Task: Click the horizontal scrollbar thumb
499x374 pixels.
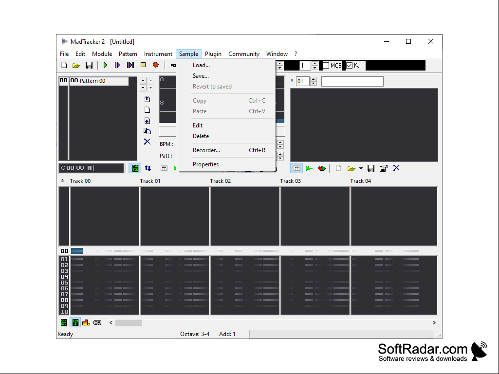Action: pos(128,323)
